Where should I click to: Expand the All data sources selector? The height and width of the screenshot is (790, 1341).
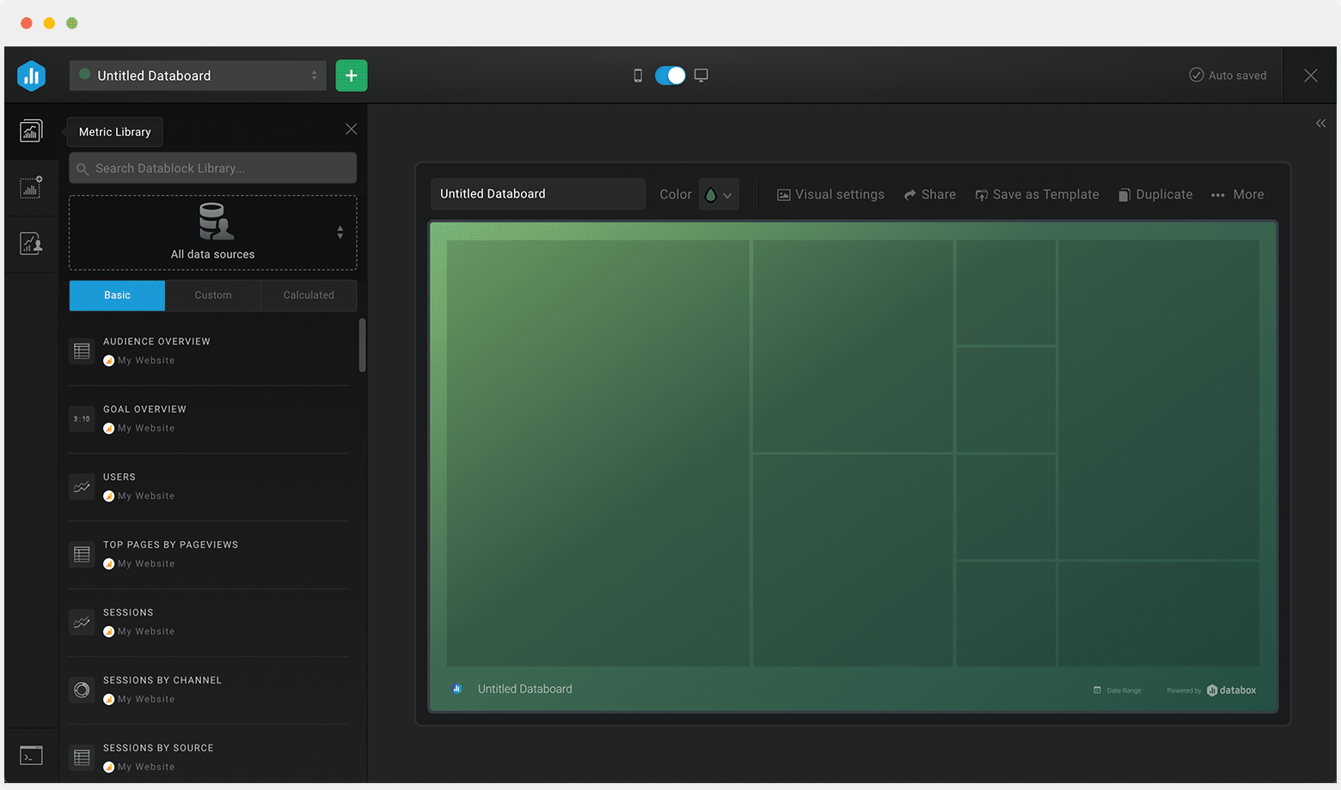(339, 233)
